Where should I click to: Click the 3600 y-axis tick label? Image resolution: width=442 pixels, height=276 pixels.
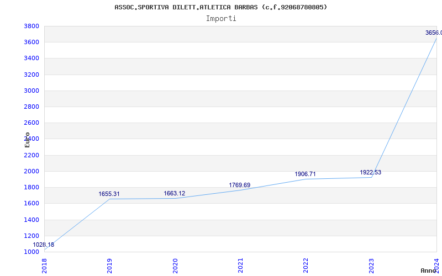click(x=31, y=43)
